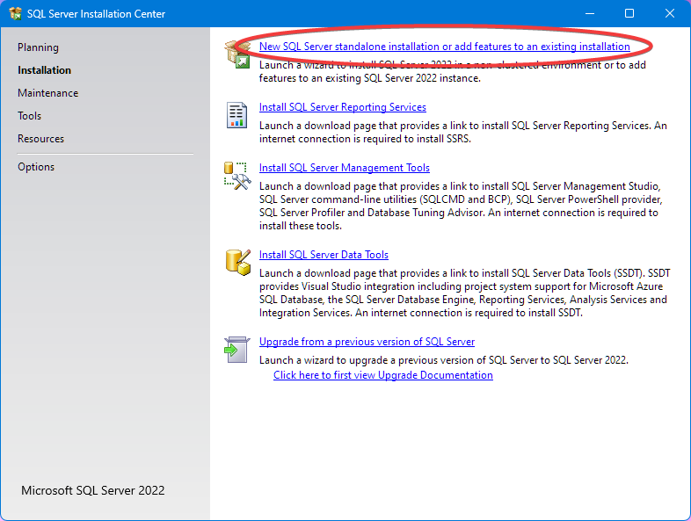Click text 'internet connection is required to install SSRS.'
The height and width of the screenshot is (521, 691).
point(365,139)
